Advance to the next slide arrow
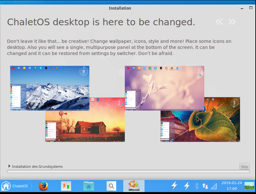The height and width of the screenshot is (194, 256). click(232, 22)
